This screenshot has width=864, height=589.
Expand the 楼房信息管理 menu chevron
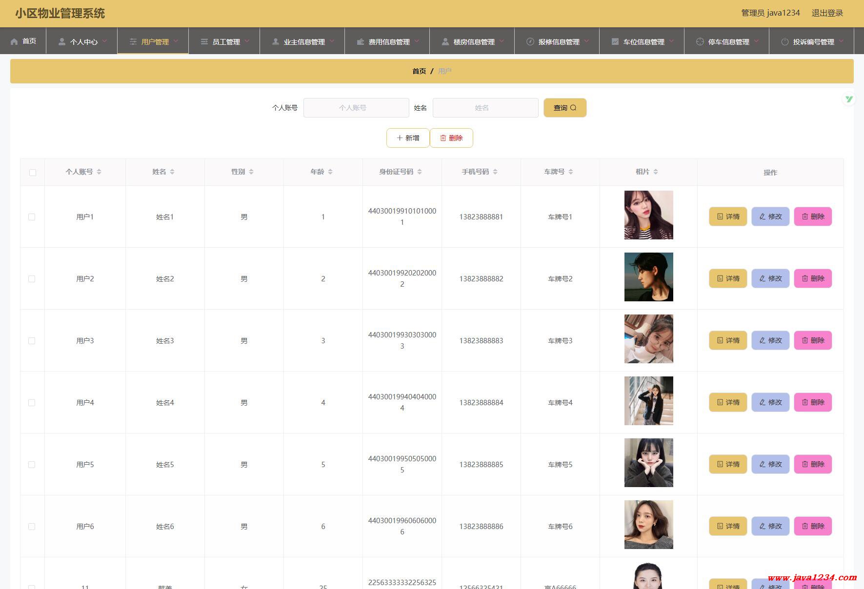[x=502, y=41]
